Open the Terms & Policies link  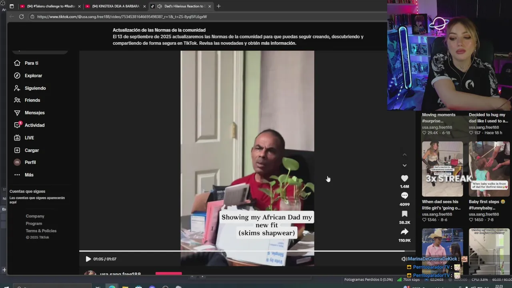[41, 231]
